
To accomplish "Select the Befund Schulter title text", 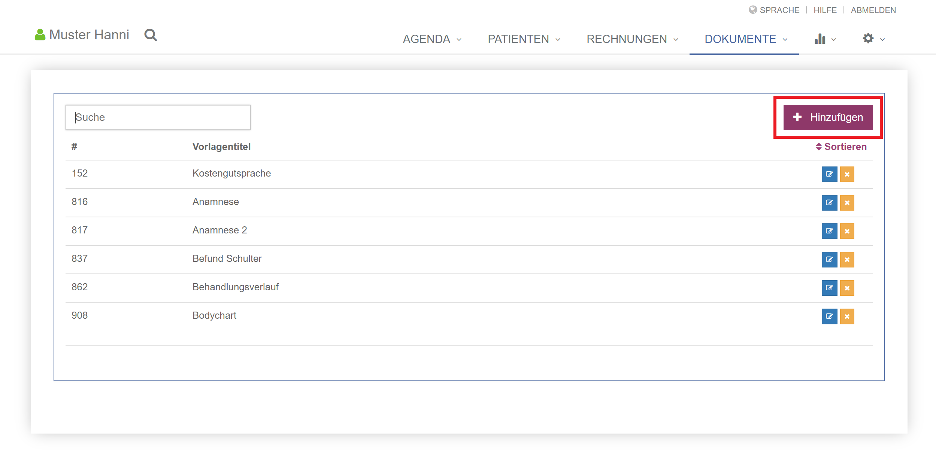I will [x=227, y=258].
